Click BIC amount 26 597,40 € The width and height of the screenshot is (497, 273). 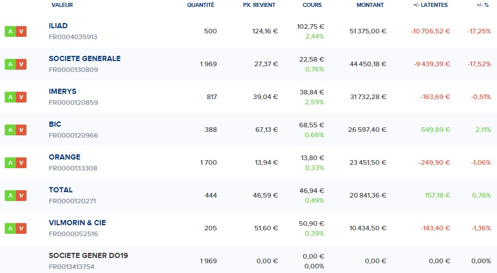[x=367, y=130]
